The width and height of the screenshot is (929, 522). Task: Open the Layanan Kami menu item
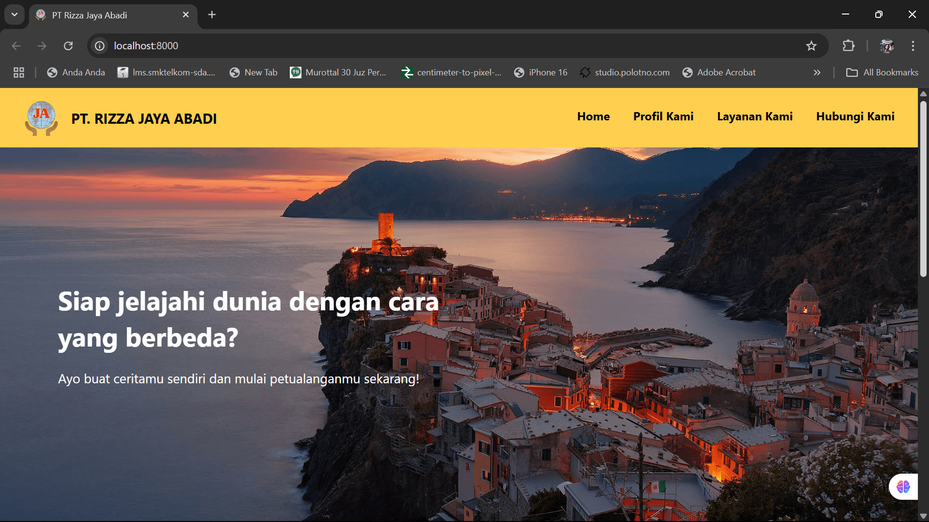[x=755, y=116]
